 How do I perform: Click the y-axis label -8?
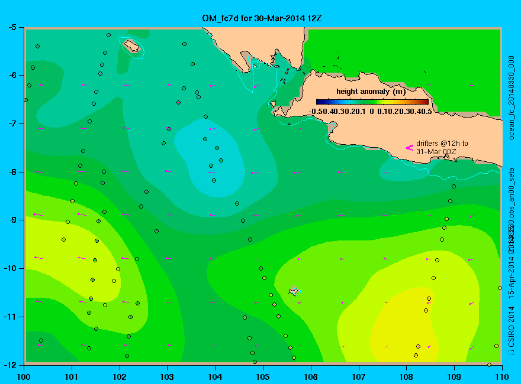12,172
